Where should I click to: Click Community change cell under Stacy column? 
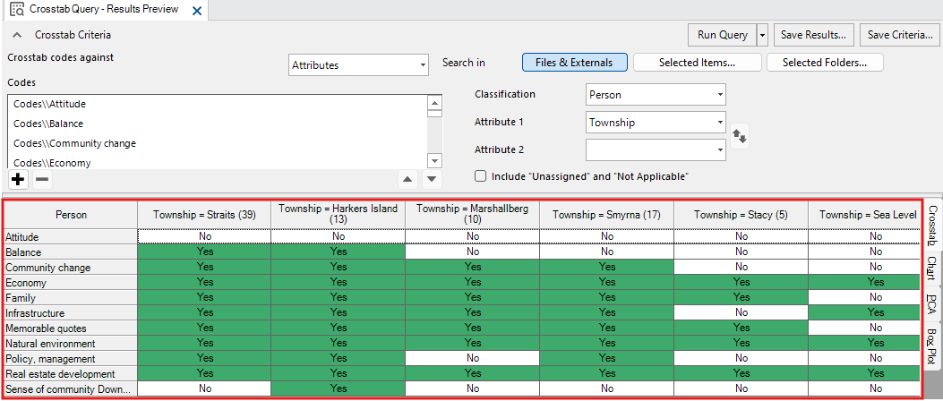click(x=741, y=267)
